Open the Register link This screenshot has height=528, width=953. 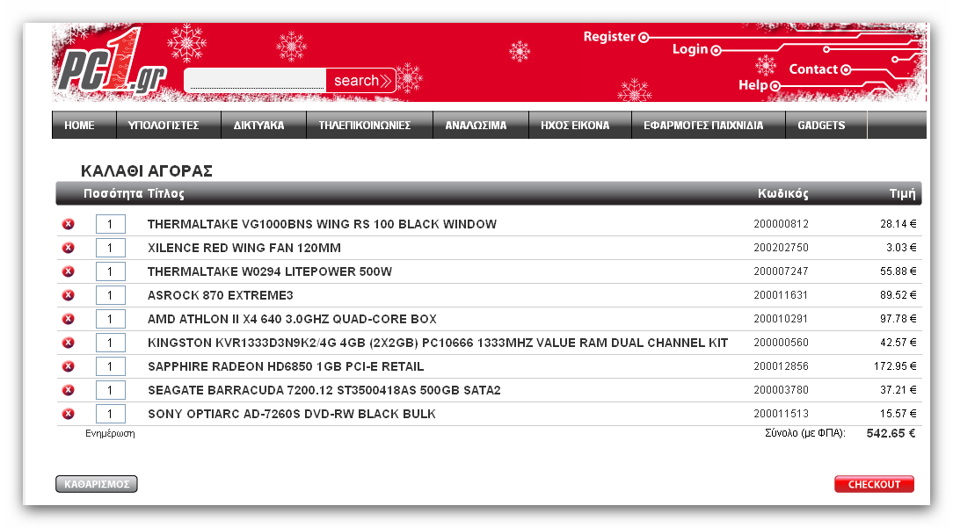[615, 37]
